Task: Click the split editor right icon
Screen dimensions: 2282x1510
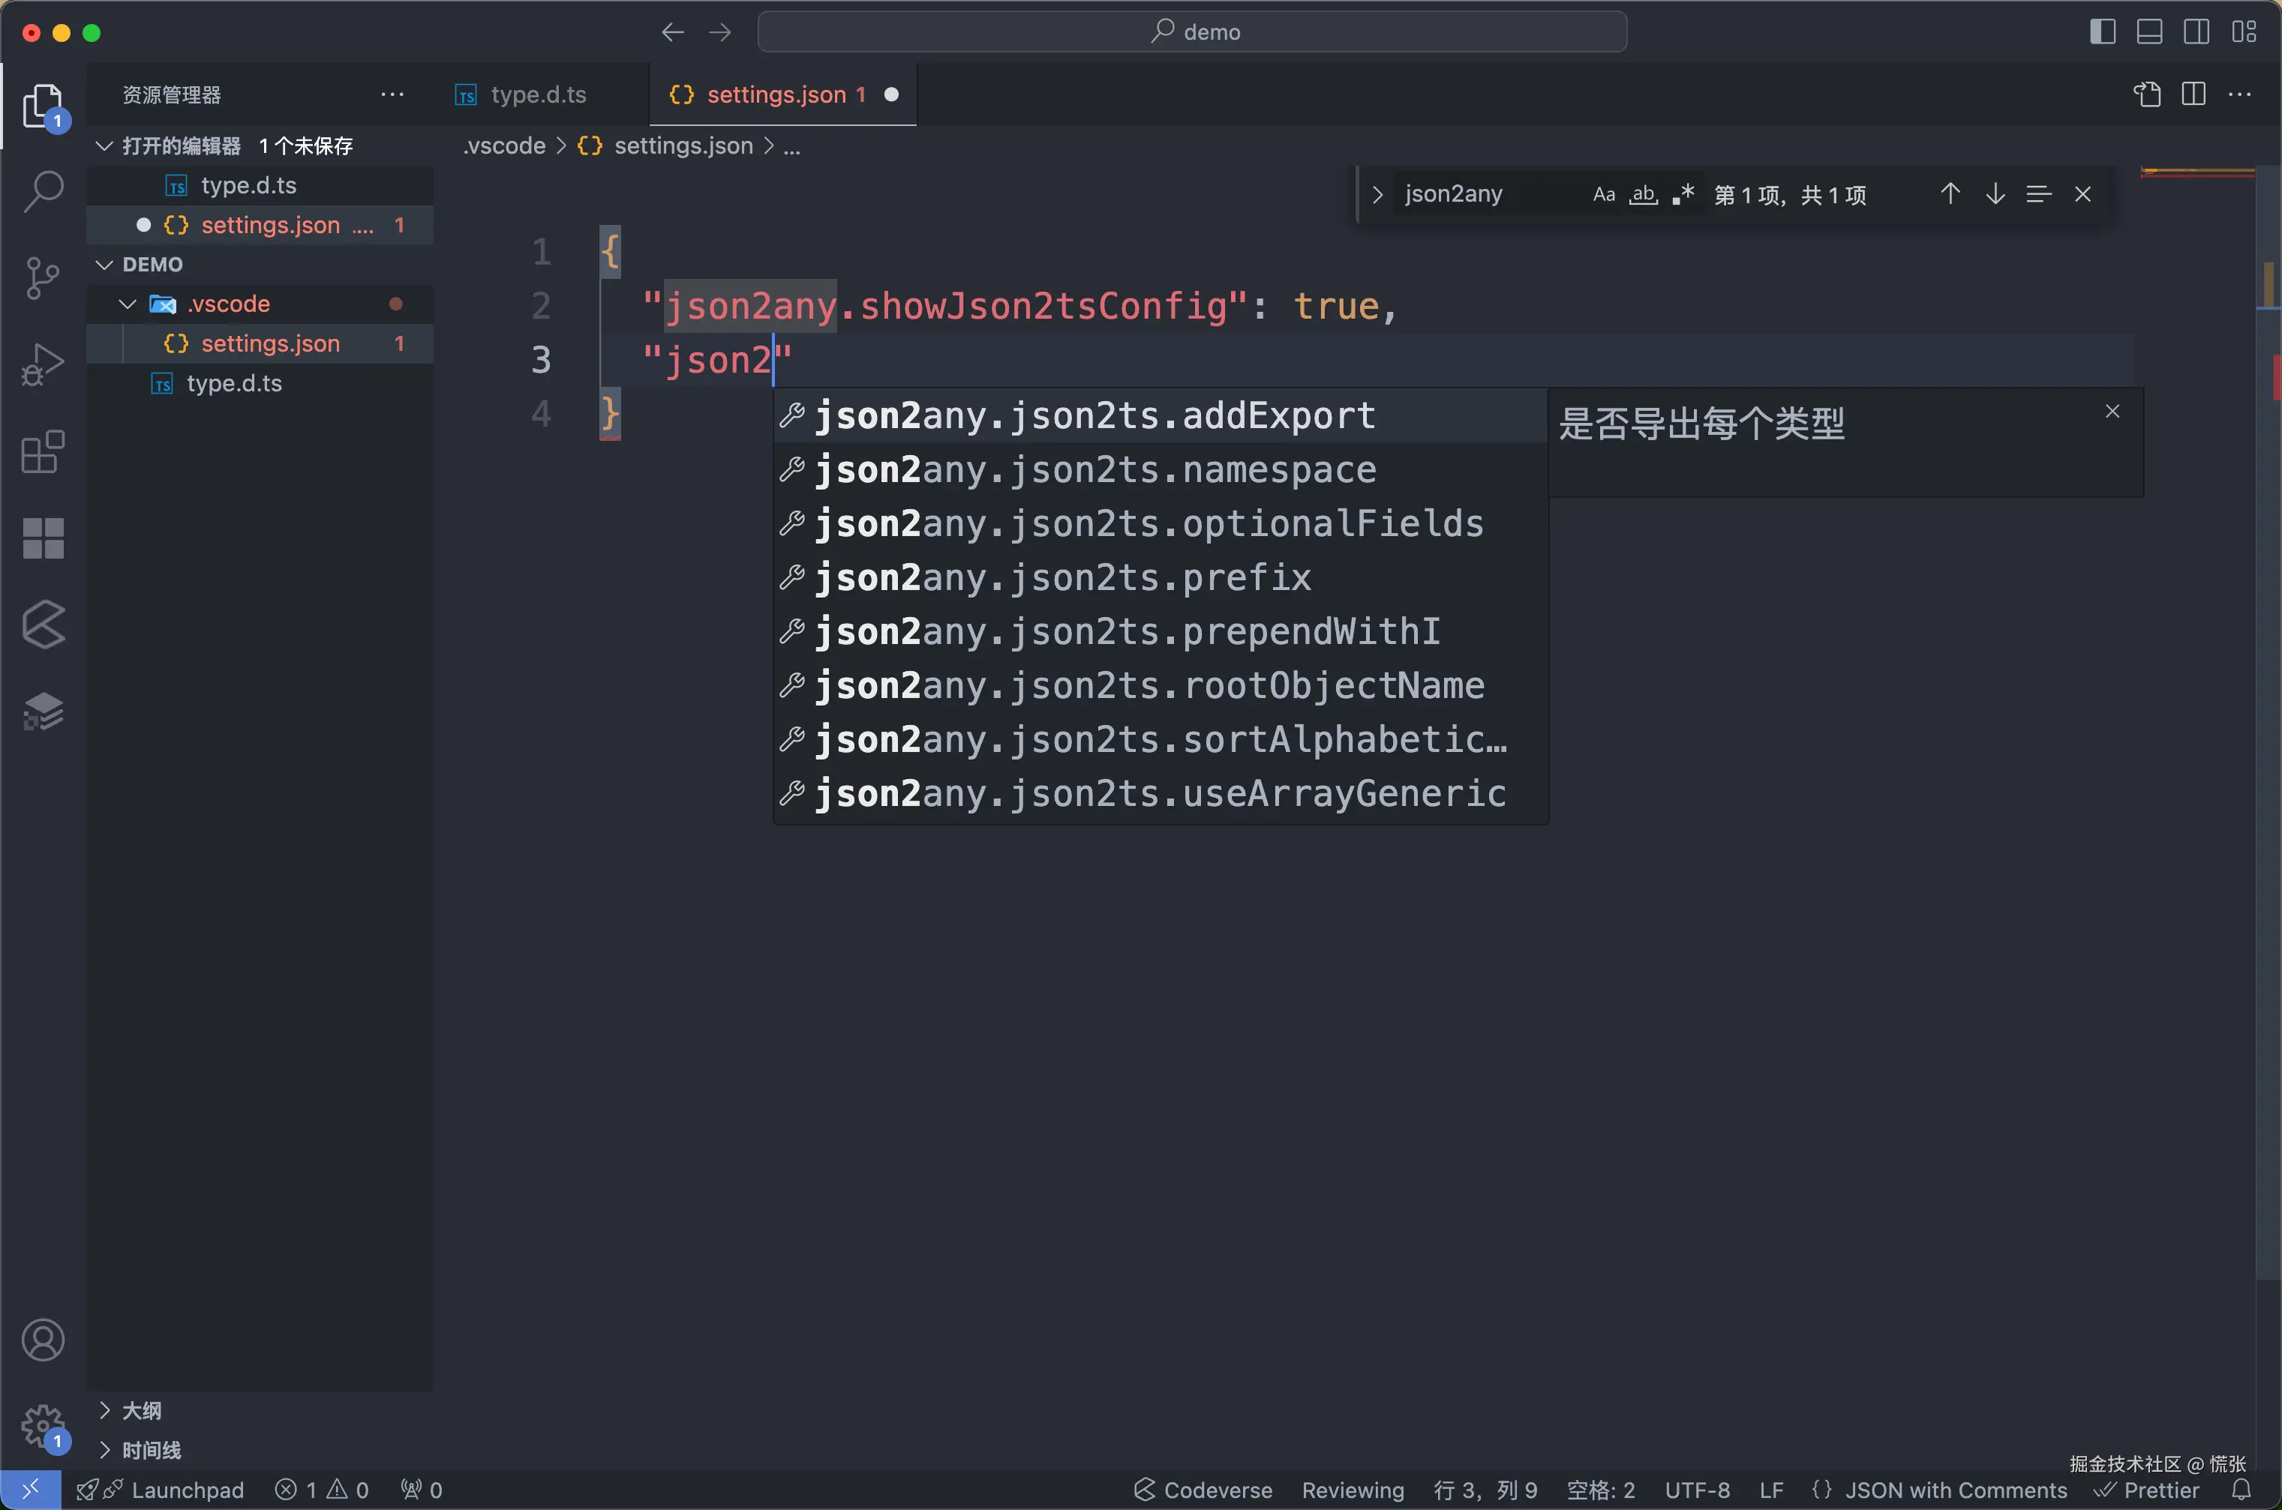Action: [2193, 94]
